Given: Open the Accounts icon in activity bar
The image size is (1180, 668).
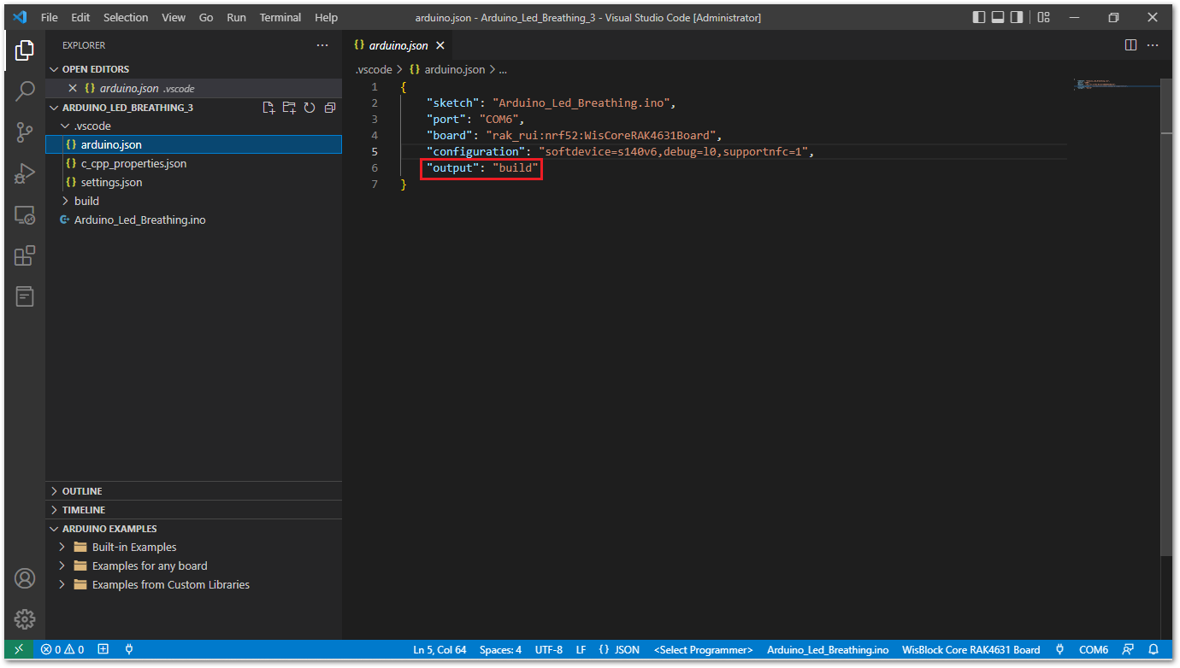Looking at the screenshot, I should 25,578.
